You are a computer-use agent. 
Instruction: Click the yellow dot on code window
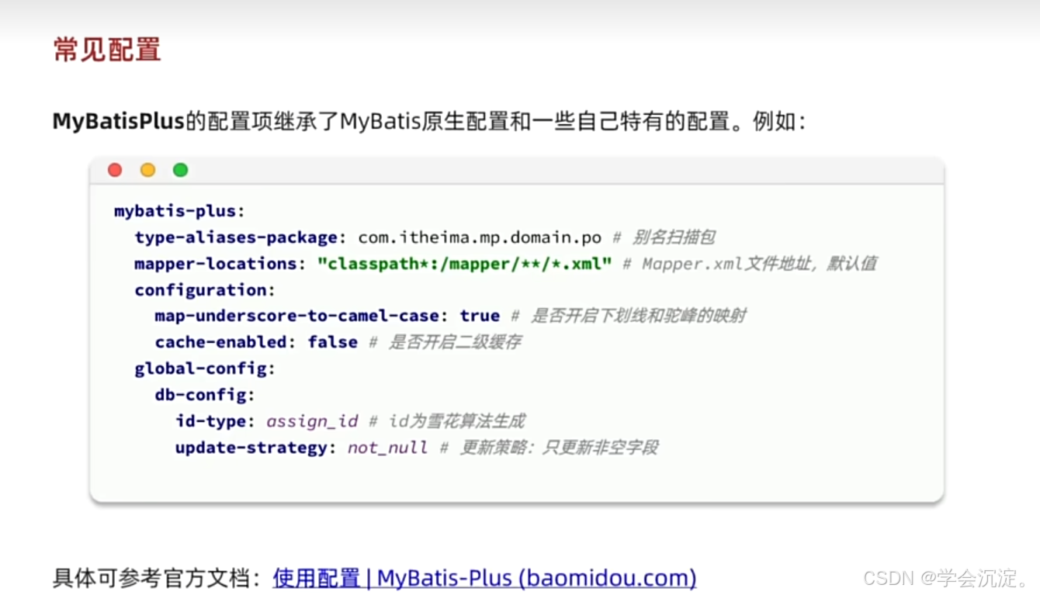click(x=147, y=170)
